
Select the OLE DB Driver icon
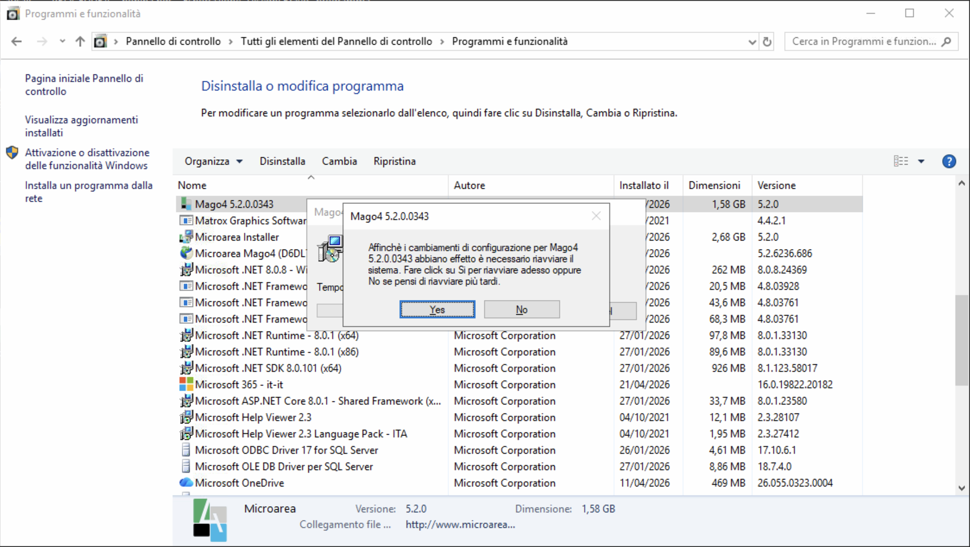tap(186, 466)
